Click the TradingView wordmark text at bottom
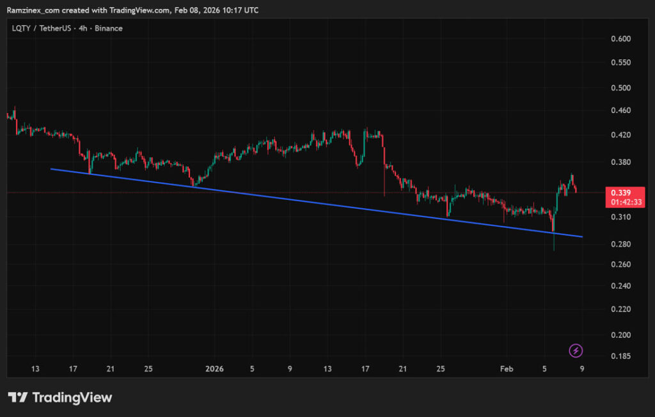This screenshot has height=417, width=655. (x=72, y=398)
